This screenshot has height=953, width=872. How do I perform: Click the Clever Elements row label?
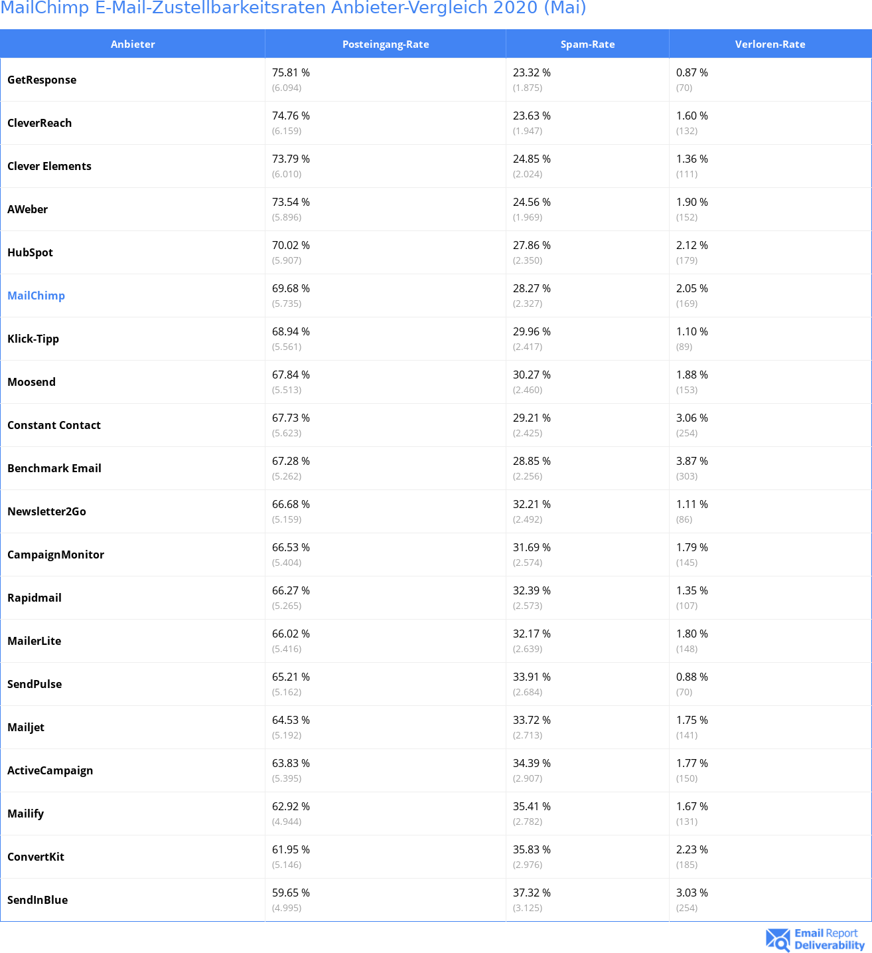pyautogui.click(x=49, y=166)
